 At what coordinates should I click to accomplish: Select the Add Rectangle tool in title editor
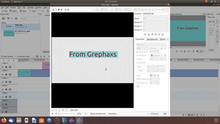(x=59, y=10)
